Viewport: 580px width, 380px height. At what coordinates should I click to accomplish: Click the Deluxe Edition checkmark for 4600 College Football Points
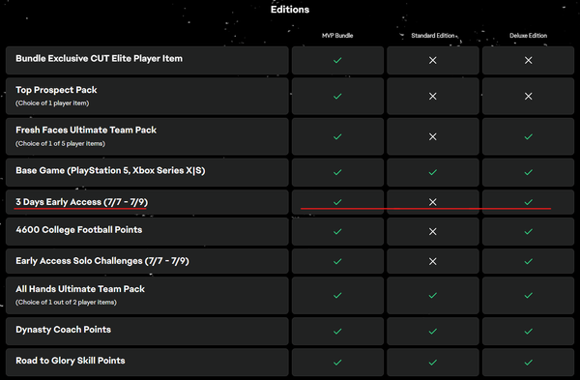pyautogui.click(x=528, y=232)
